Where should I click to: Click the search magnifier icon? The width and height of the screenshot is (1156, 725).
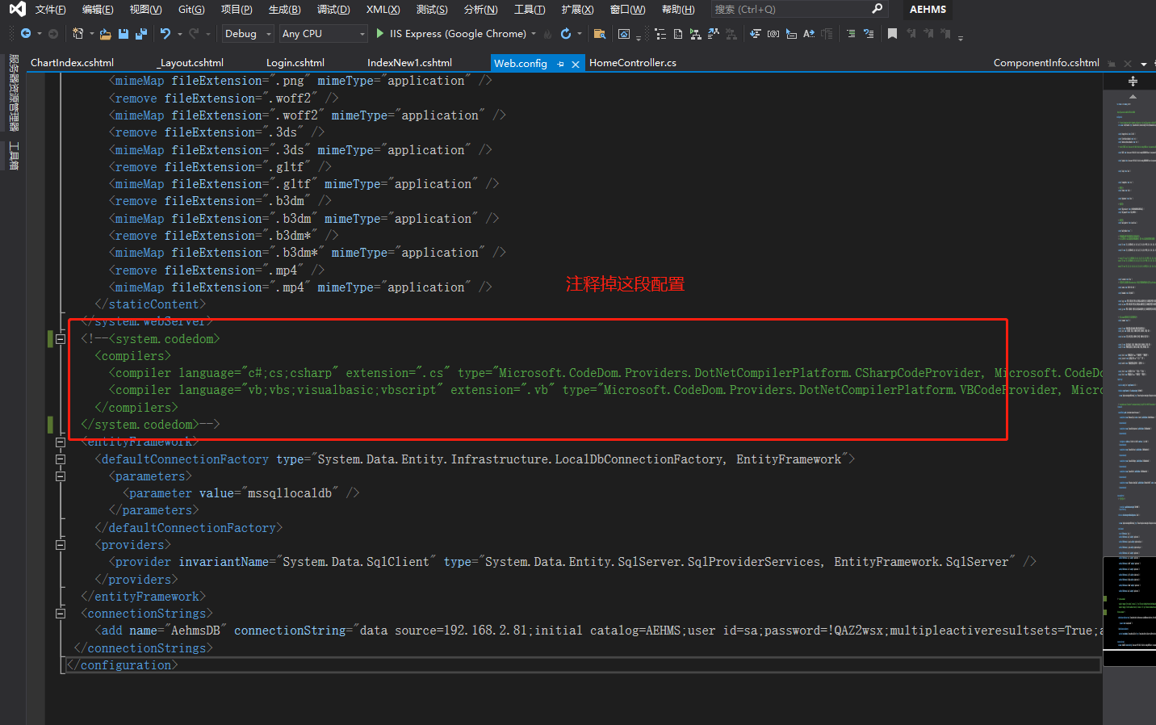coord(877,9)
